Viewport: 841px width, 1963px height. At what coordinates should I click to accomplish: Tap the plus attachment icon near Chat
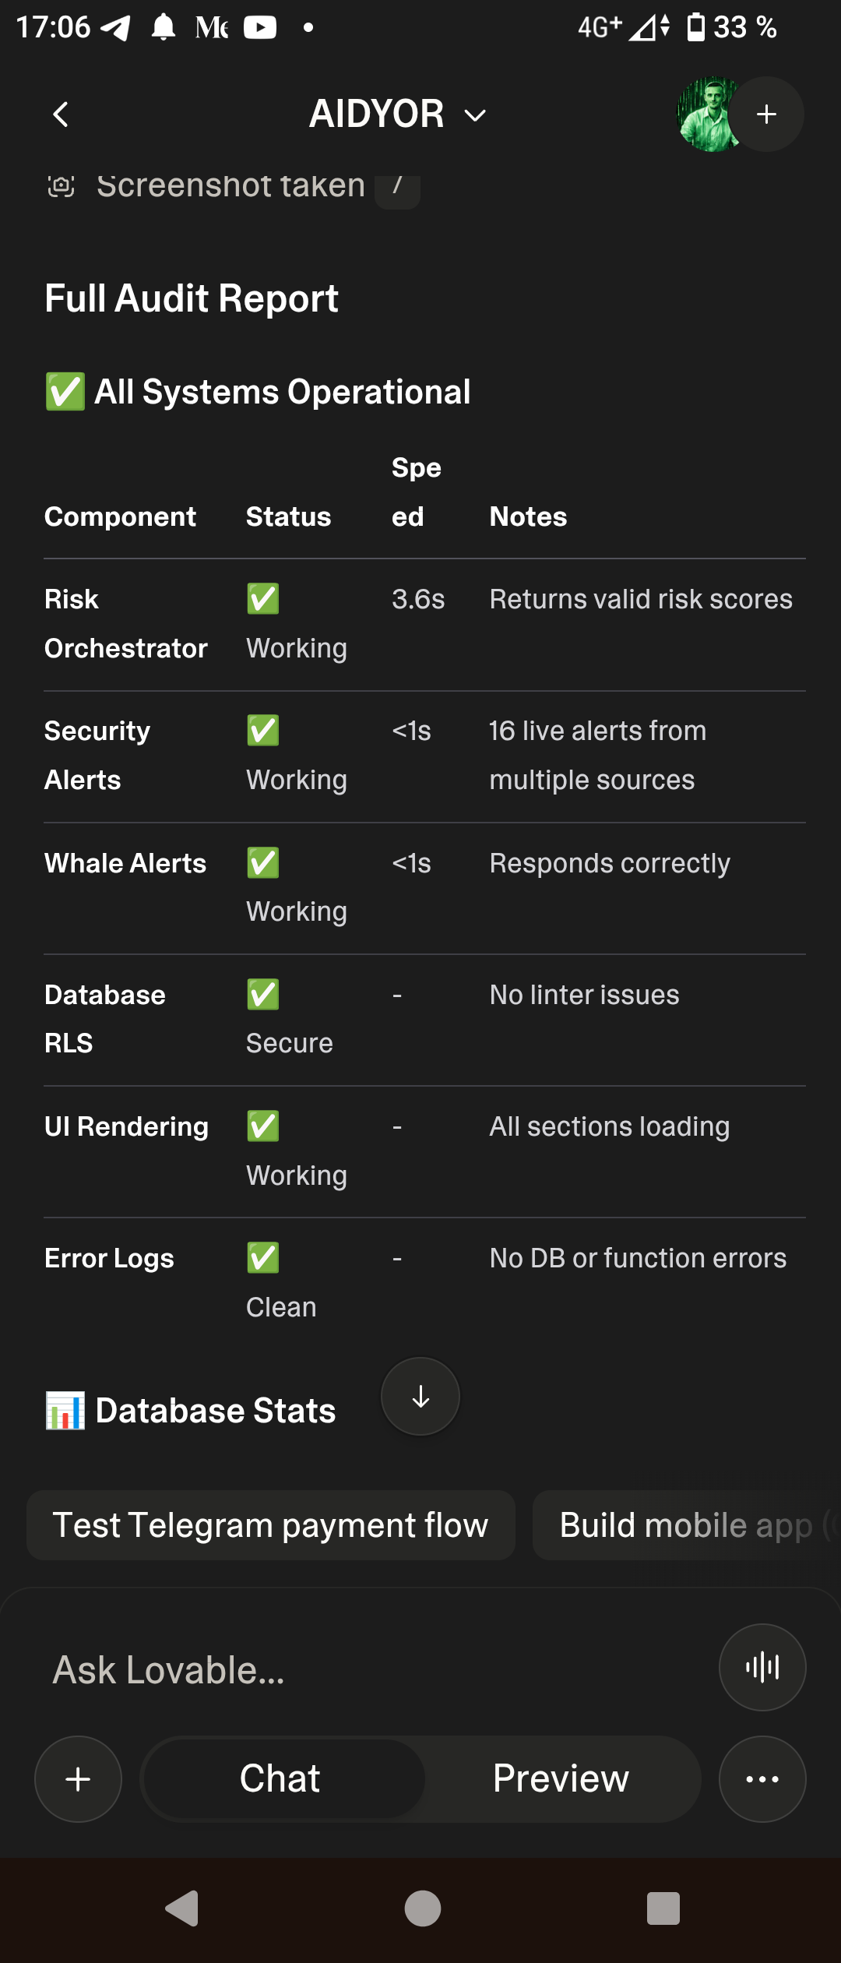[x=77, y=1778]
